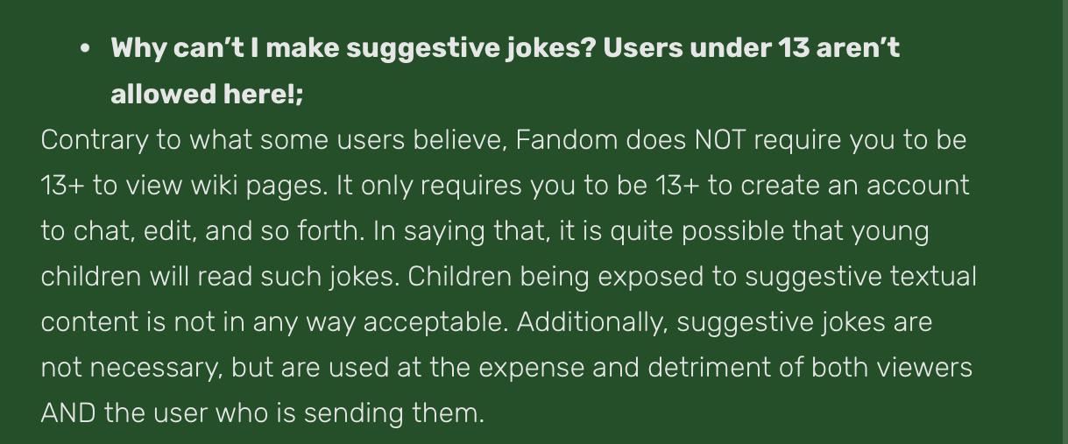Click the capitalized word "AND" on last line
Image resolution: width=1068 pixels, height=444 pixels.
coord(68,413)
